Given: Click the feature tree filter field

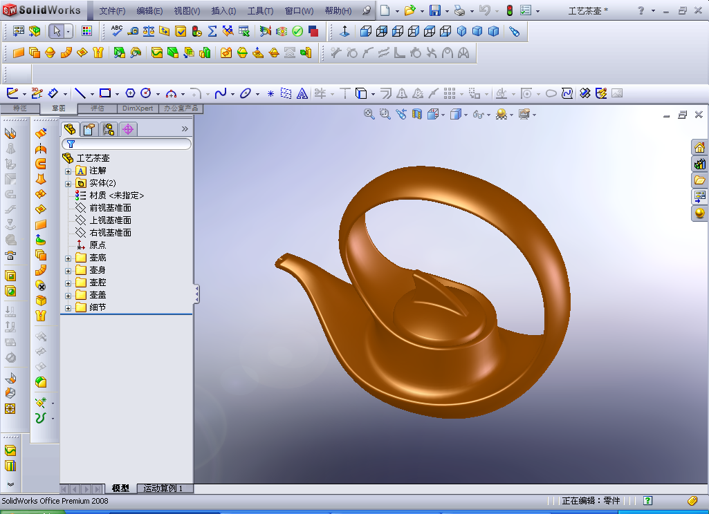Looking at the screenshot, I should click(x=126, y=144).
